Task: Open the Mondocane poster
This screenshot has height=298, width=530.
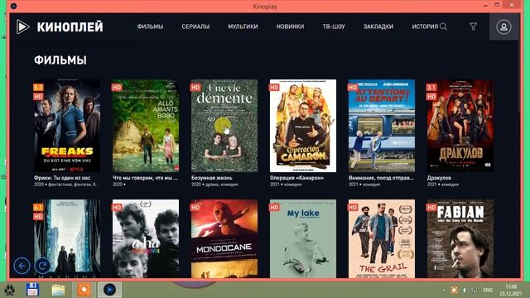Action: (x=224, y=238)
